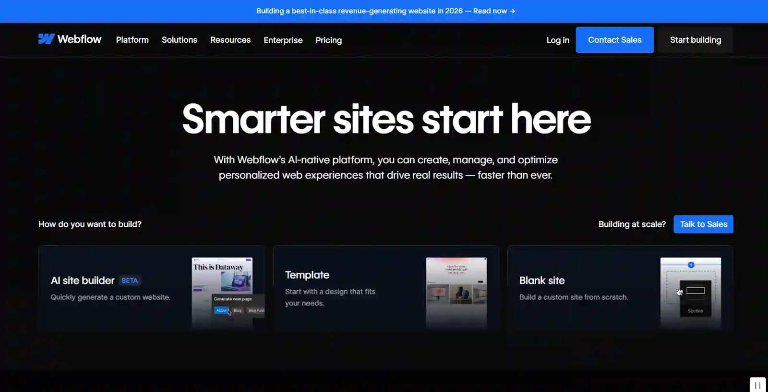
Task: Click the Log in link
Action: [x=558, y=40]
